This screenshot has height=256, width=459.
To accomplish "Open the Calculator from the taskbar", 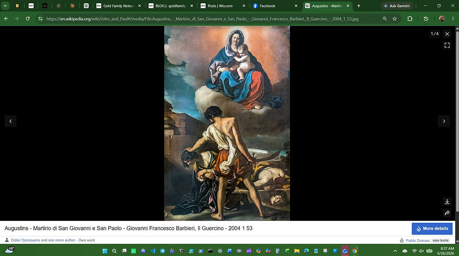I will point(277,251).
